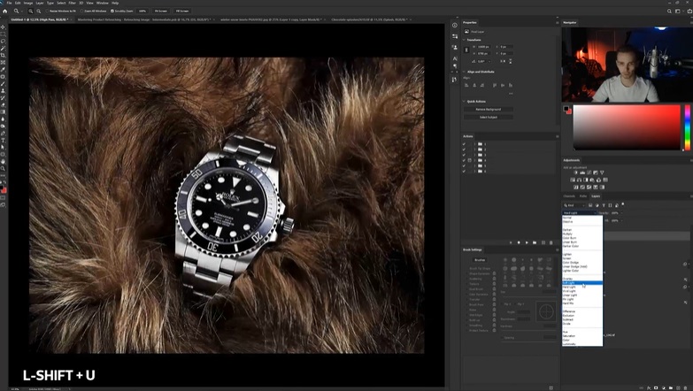
Task: Select the Type tool
Action: tap(3, 140)
